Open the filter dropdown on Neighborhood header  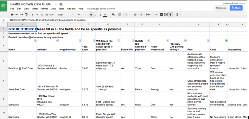tap(80, 41)
